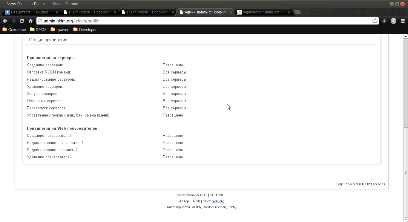Go to the Home page icon
The height and width of the screenshot is (222, 408).
coord(30,21)
